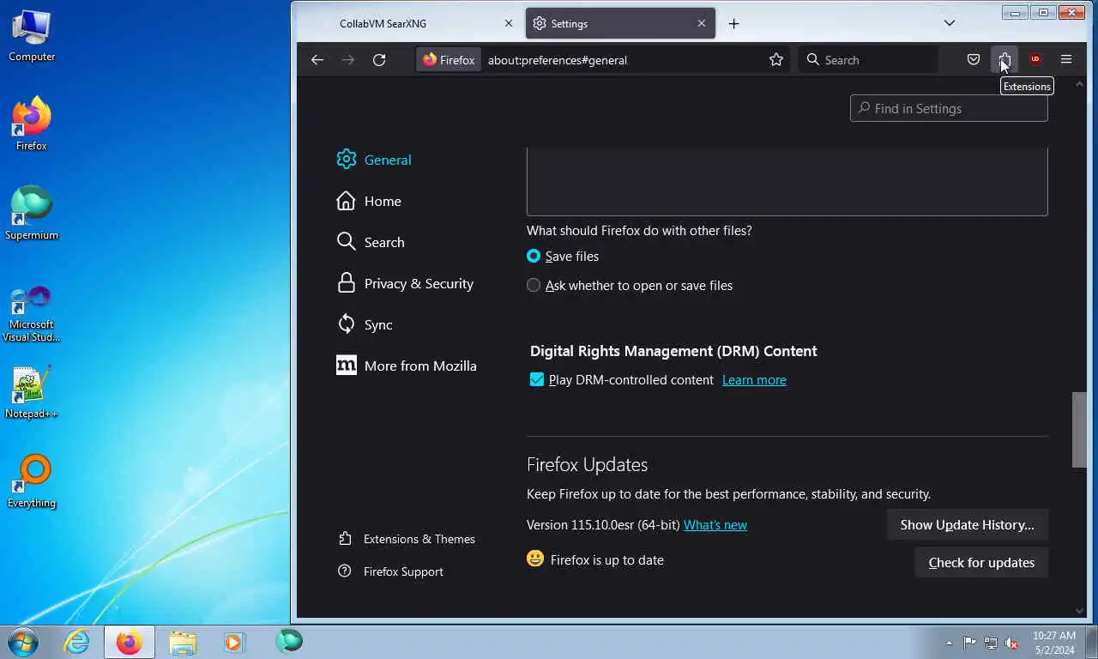Open the Home settings category

tap(369, 201)
